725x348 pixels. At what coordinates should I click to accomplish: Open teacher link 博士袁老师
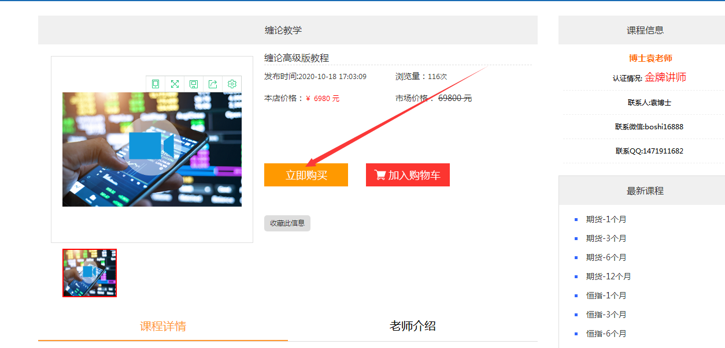(x=650, y=58)
